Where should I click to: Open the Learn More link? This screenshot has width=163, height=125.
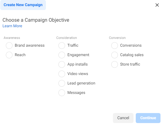(x=12, y=26)
